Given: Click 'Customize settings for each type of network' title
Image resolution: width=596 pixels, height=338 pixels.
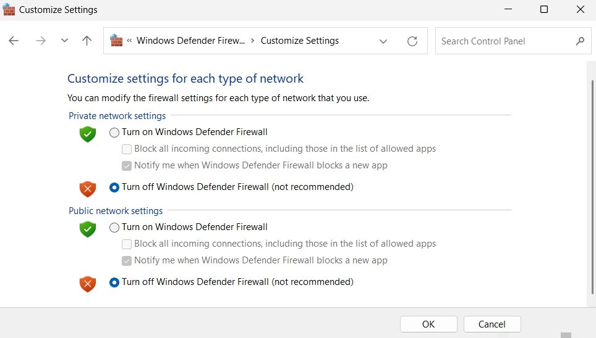Looking at the screenshot, I should 185,78.
